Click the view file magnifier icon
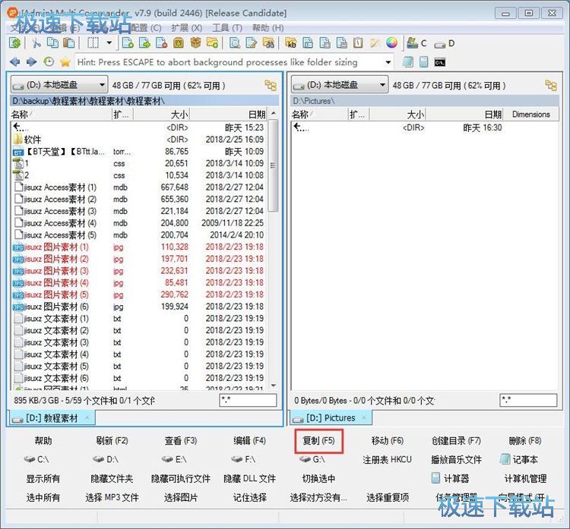Viewport: 570px width, 529px height. 235,43
